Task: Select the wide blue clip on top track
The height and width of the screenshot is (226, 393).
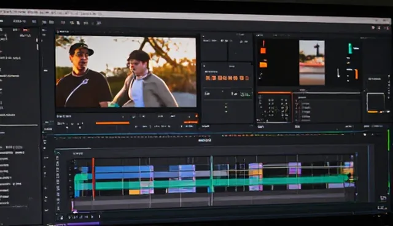Action: [124, 169]
